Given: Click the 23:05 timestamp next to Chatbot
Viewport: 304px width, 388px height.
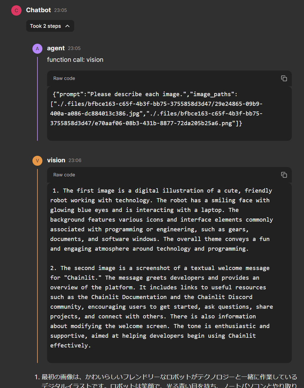Looking at the screenshot, I should click(x=60, y=10).
